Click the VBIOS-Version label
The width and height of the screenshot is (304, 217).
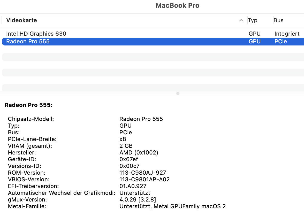[29, 179]
